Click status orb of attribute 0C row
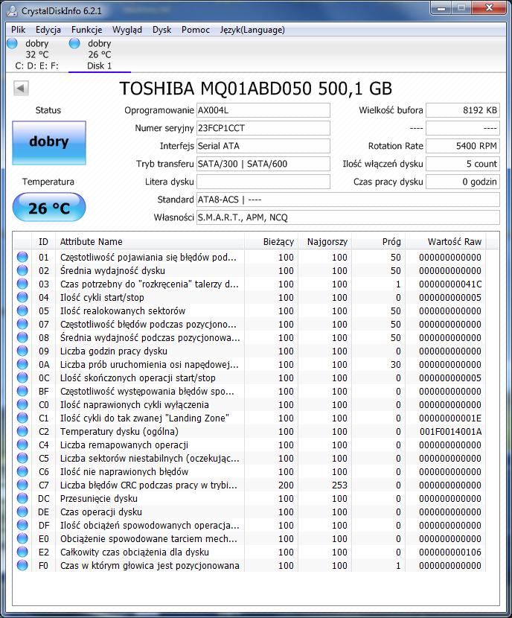The width and height of the screenshot is (512, 618). tap(22, 378)
